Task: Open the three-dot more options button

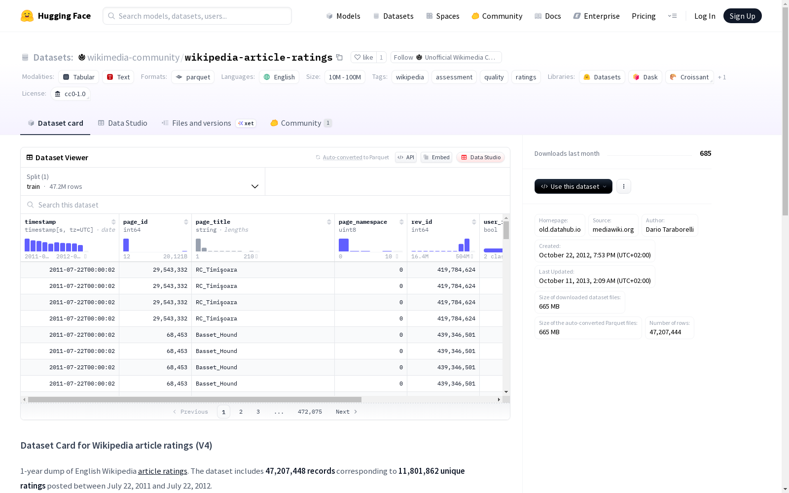Action: 624,186
